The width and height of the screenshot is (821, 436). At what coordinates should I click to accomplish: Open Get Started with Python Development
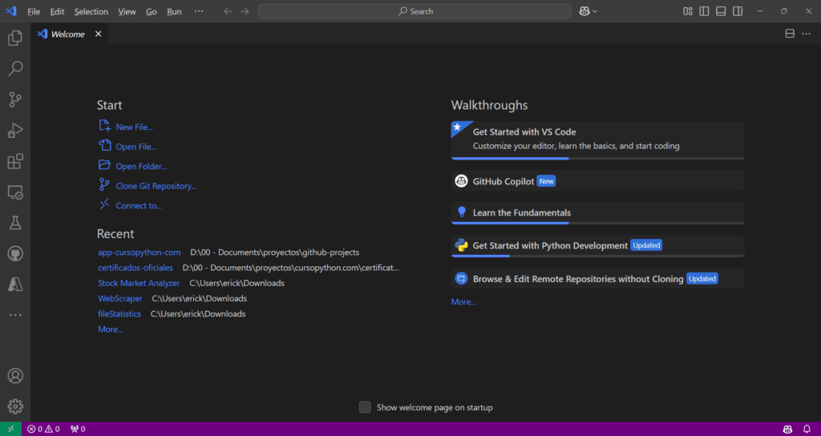(597, 246)
